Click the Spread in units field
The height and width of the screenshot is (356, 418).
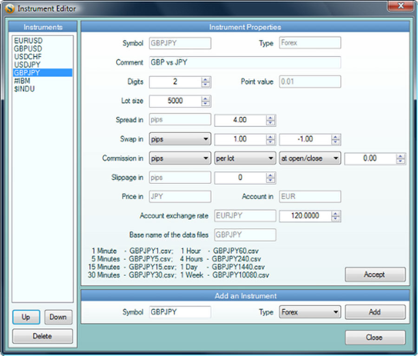coord(180,120)
